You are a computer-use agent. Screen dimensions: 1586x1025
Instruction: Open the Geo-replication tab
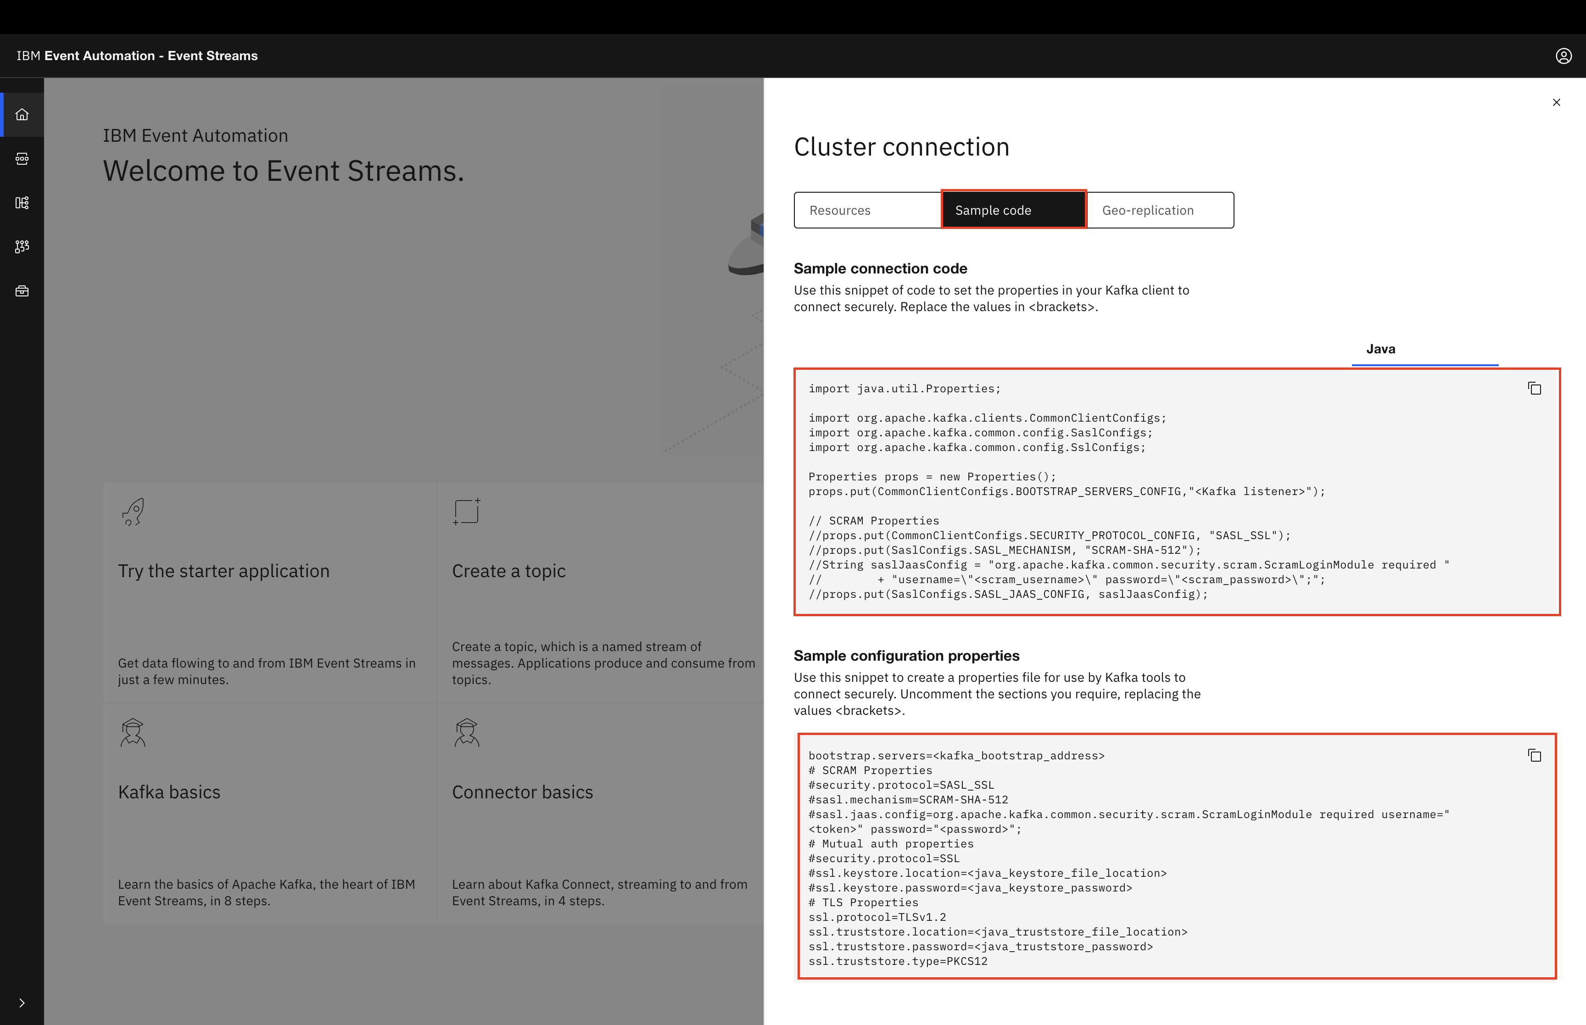pos(1160,210)
